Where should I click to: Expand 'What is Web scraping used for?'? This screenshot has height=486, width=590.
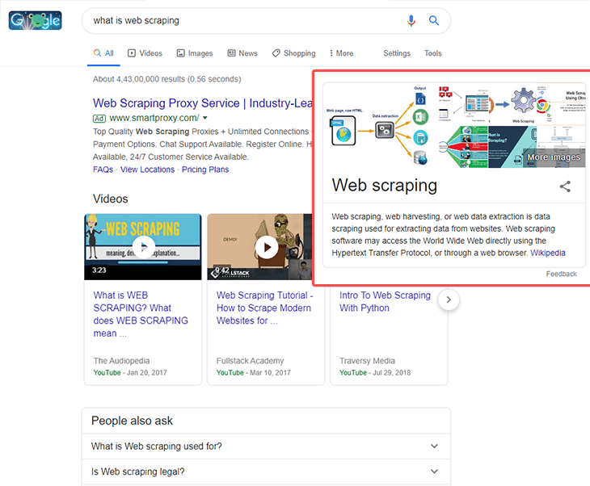[x=266, y=446]
